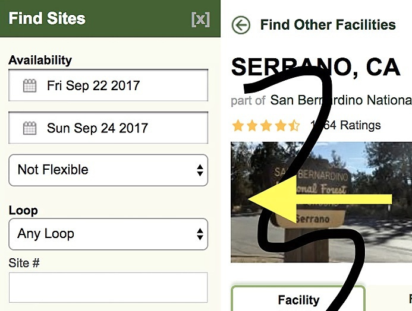Open the Find Other Facilities link
The width and height of the screenshot is (412, 311).
point(328,25)
